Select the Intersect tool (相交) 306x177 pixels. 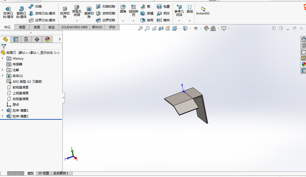[x=163, y=13]
